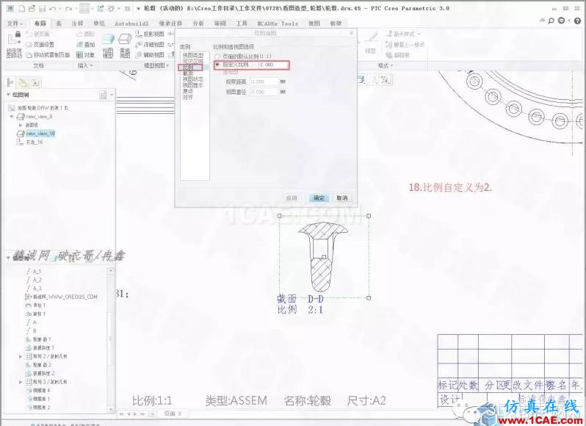Click the Open folder icon in quick access toolbar
The height and width of the screenshot is (426, 586).
pos(32,8)
